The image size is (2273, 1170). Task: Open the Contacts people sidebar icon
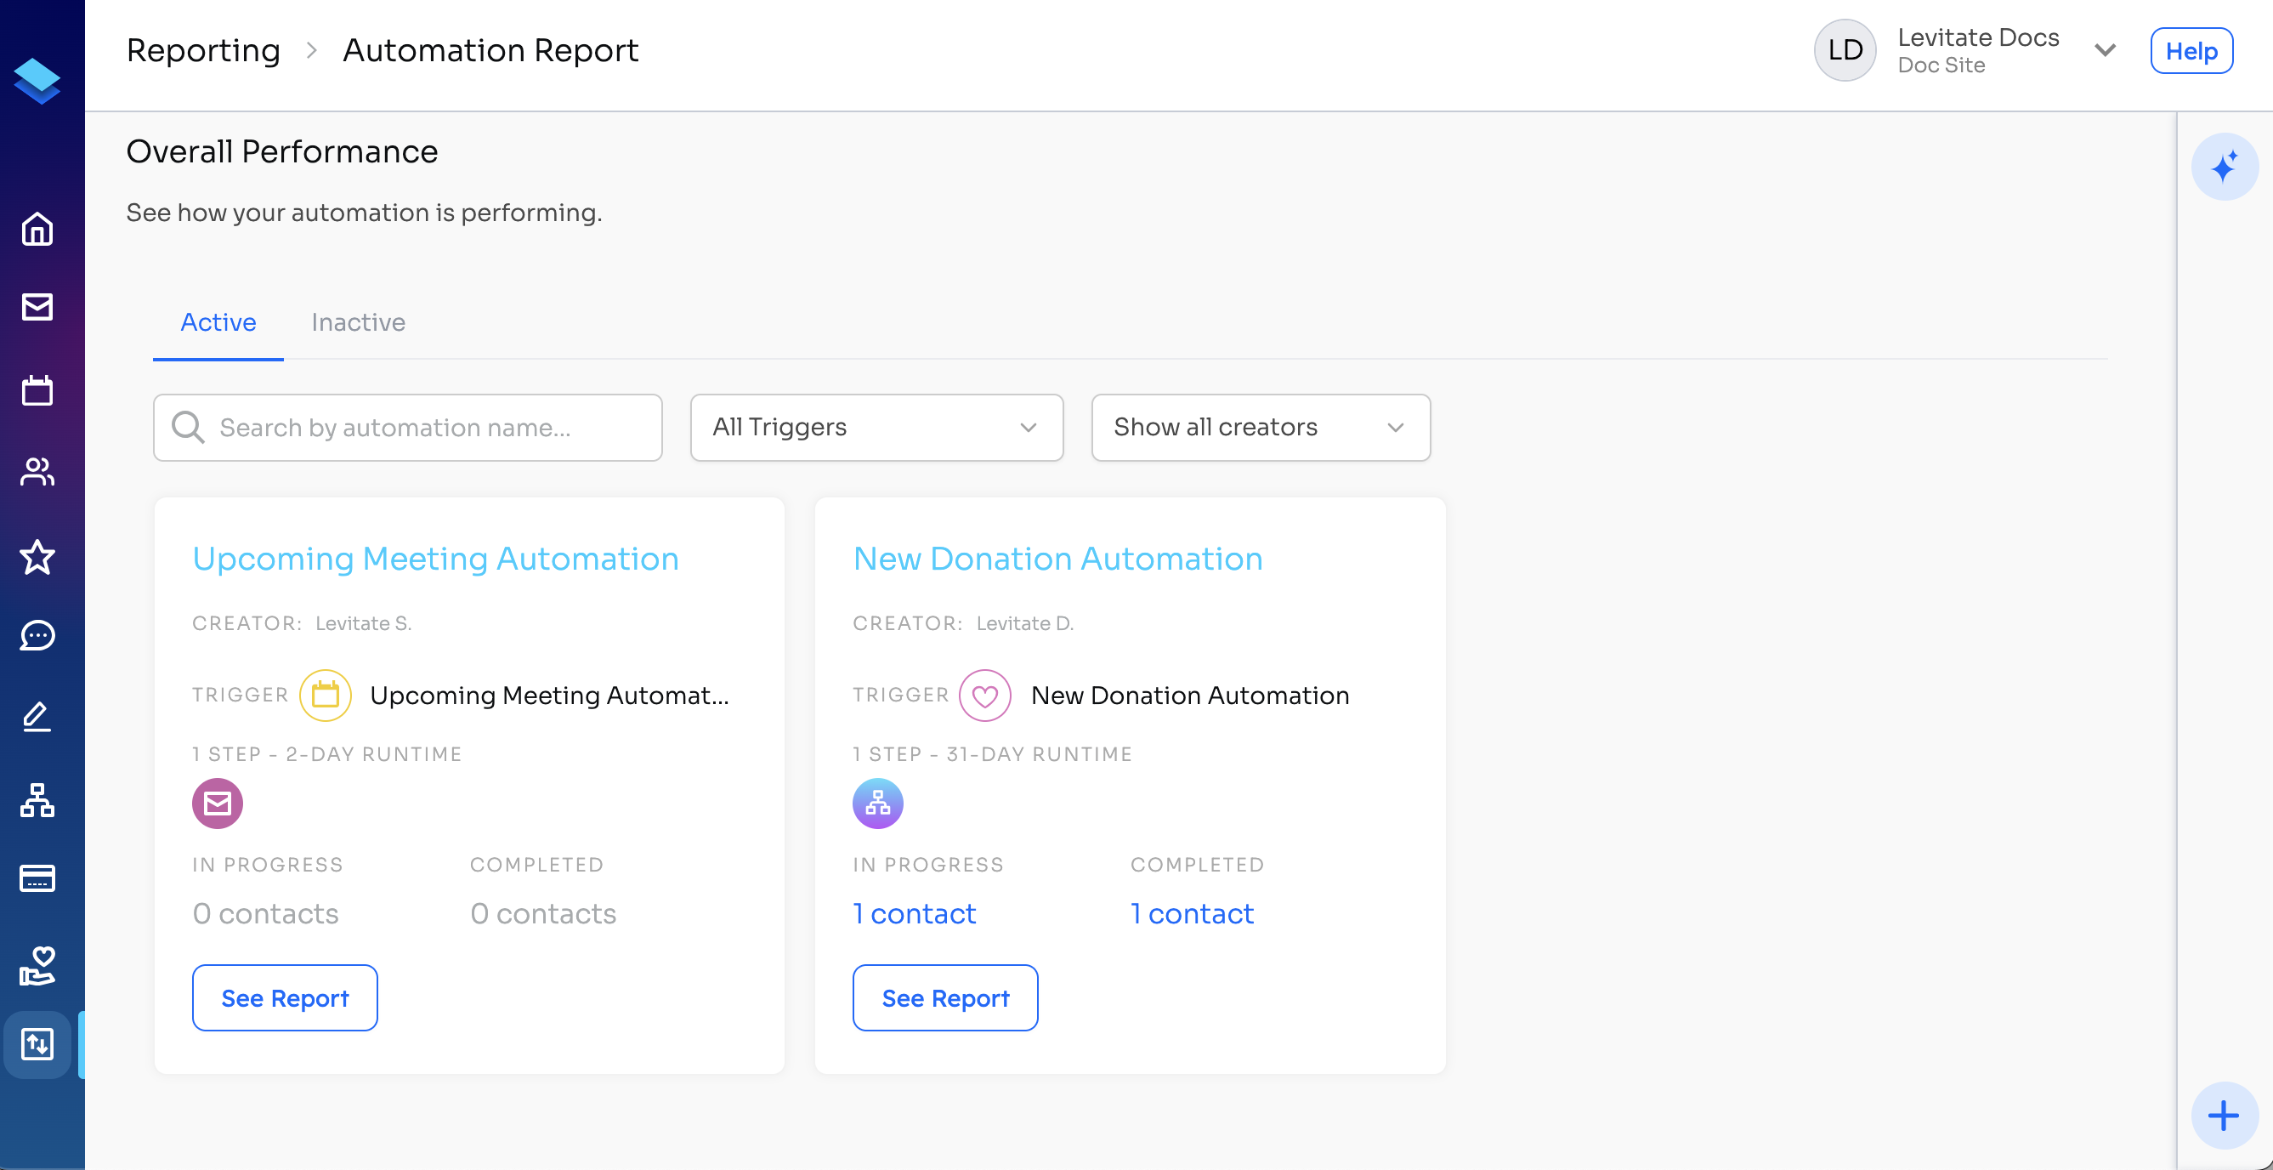[37, 471]
